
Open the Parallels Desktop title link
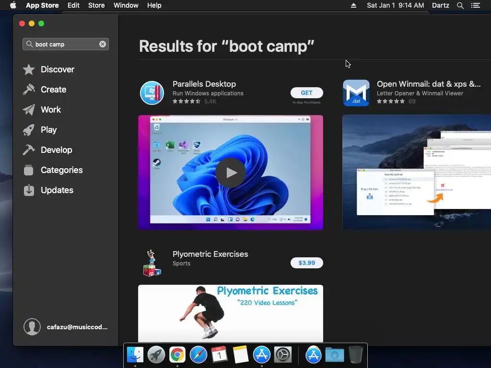coord(204,84)
